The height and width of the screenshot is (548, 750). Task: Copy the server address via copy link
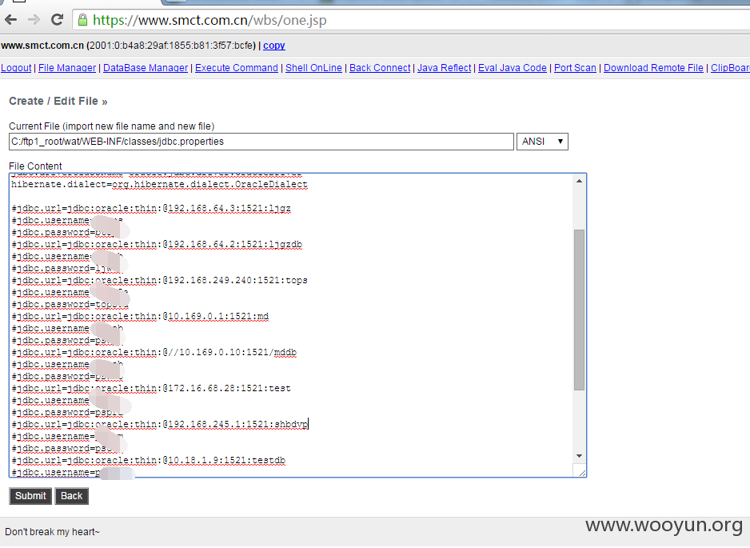coord(274,46)
